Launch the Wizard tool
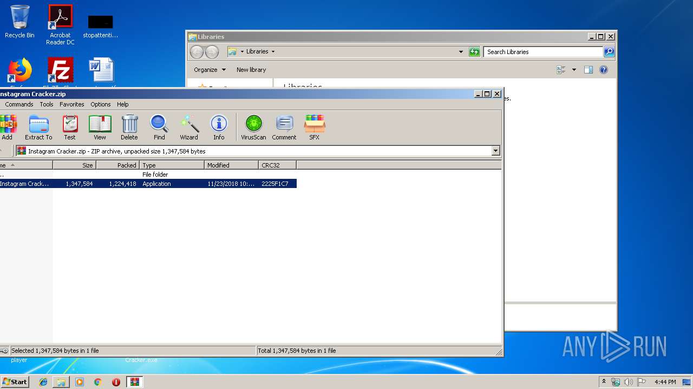The width and height of the screenshot is (693, 389). click(x=189, y=128)
